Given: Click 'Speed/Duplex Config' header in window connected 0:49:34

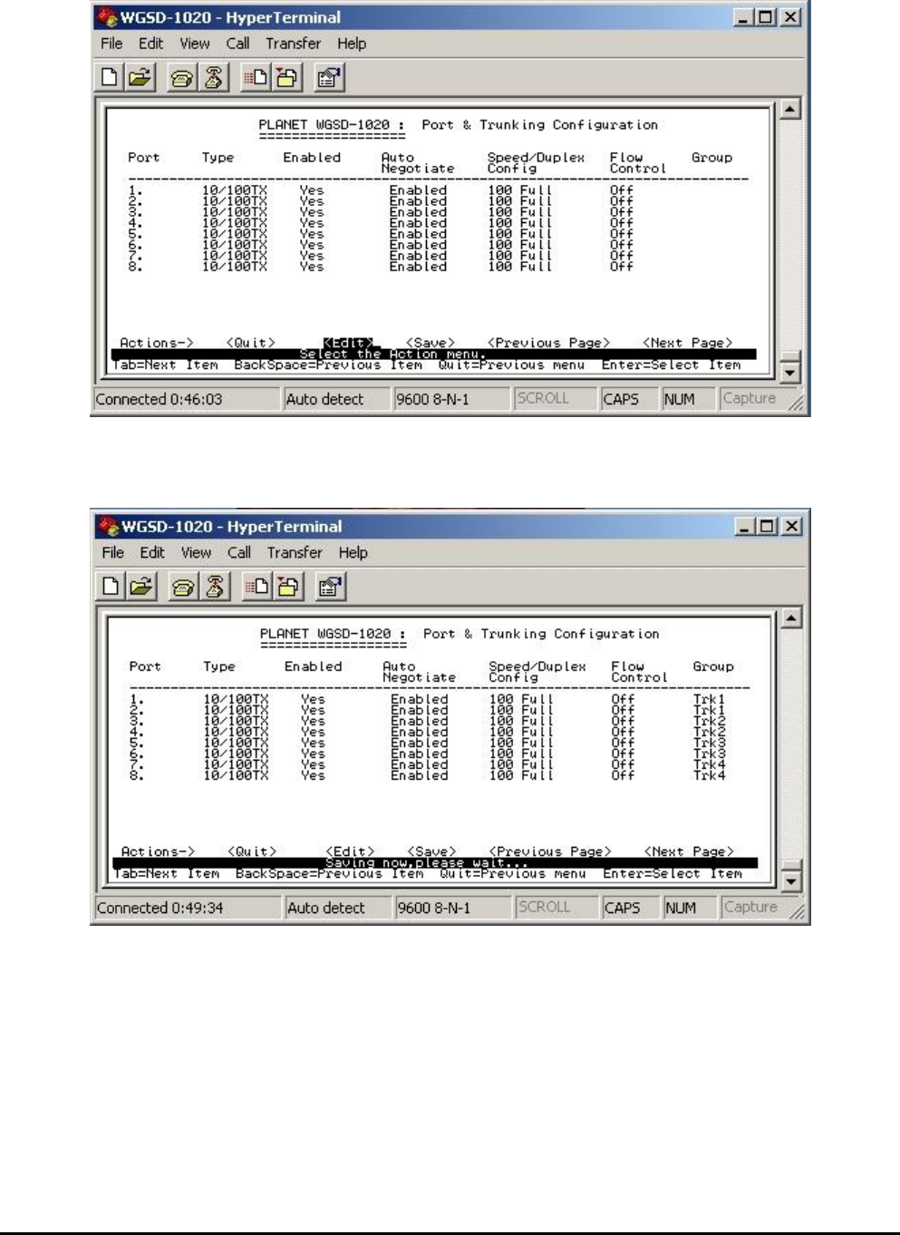Looking at the screenshot, I should coord(537,671).
